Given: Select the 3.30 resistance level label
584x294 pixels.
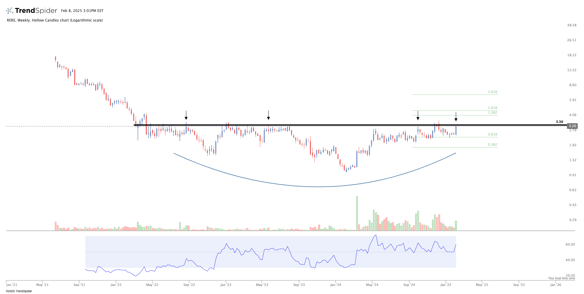Looking at the screenshot, I should point(559,122).
